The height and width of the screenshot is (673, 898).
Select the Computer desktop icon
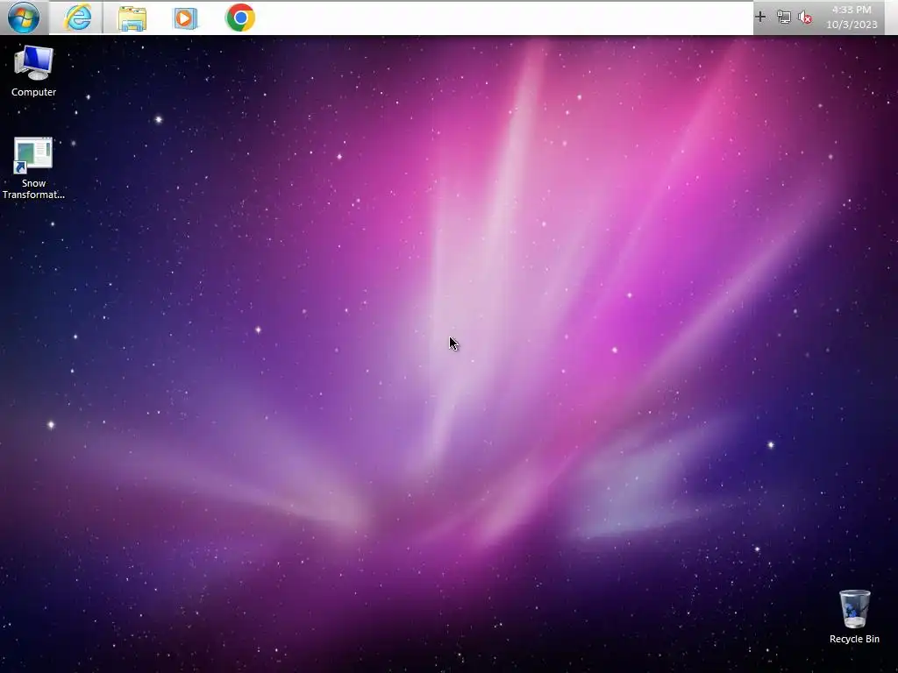[33, 71]
